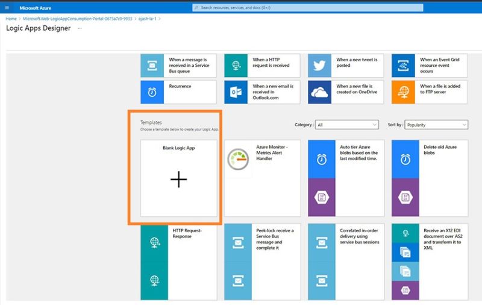
Task: Click 'When a new email is received in Outlook.com' text
Action: click(273, 92)
